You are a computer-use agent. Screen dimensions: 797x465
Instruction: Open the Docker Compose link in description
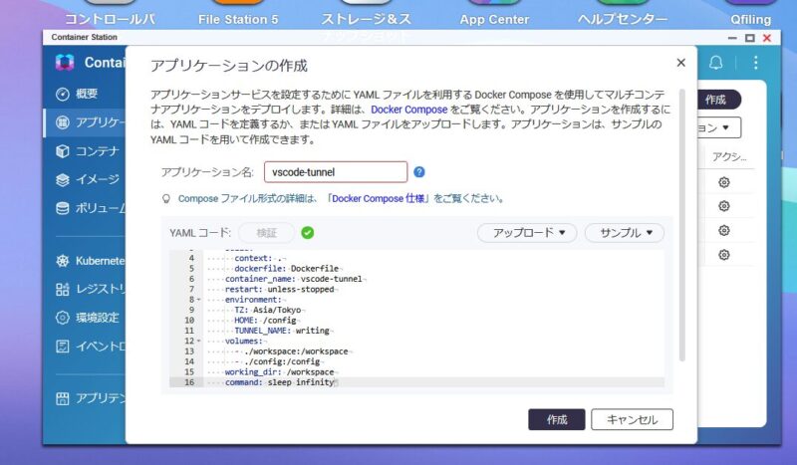409,110
